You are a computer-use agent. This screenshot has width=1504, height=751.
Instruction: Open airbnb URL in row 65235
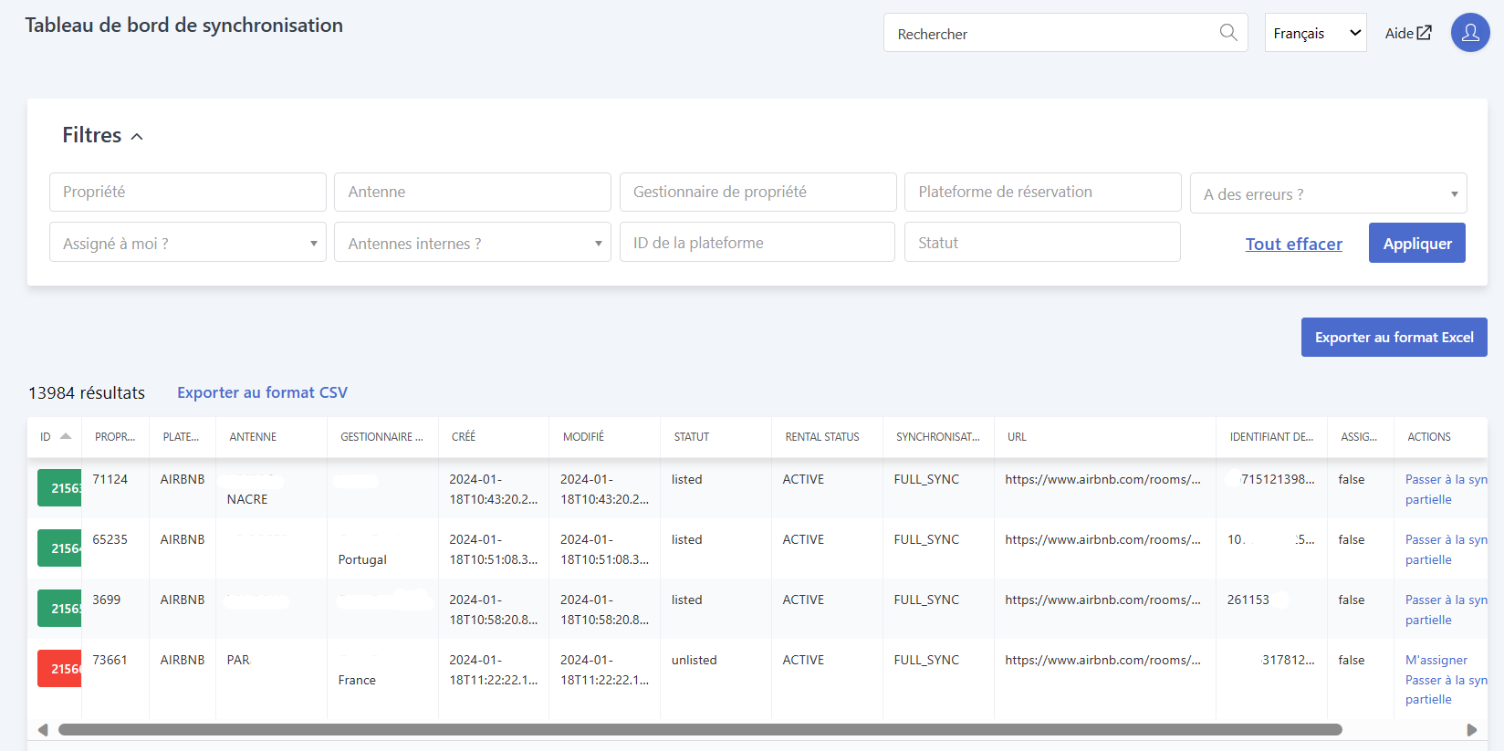(x=1102, y=539)
